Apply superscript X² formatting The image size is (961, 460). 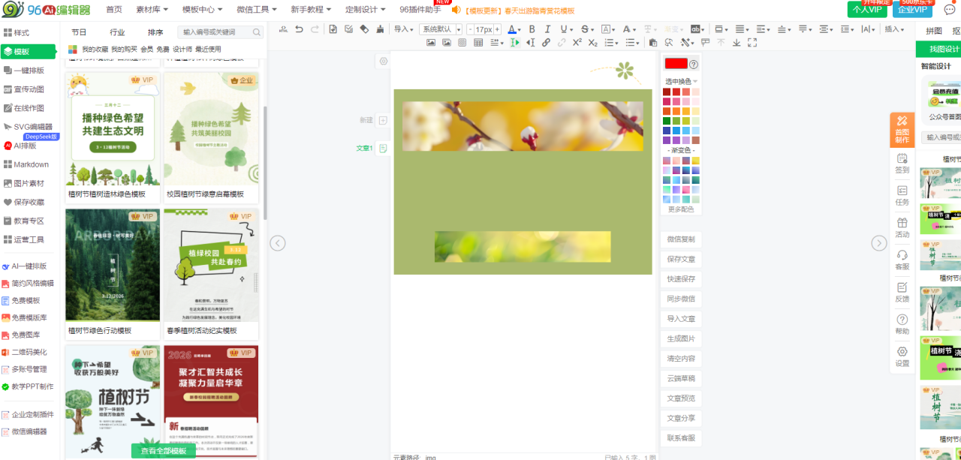[x=577, y=43]
